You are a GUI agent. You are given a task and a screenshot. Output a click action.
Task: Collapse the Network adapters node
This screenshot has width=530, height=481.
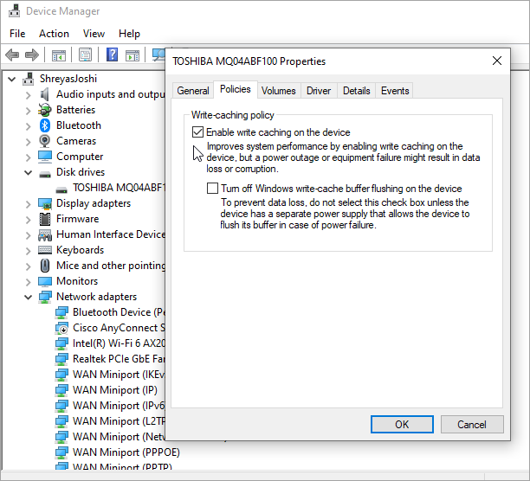29,297
